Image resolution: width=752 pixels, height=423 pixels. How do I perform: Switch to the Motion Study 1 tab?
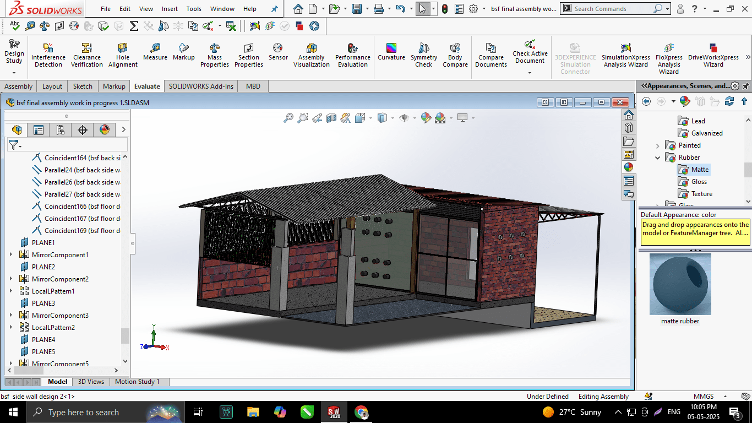point(137,382)
